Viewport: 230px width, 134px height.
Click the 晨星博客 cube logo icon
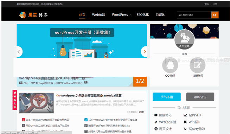click(x=23, y=15)
